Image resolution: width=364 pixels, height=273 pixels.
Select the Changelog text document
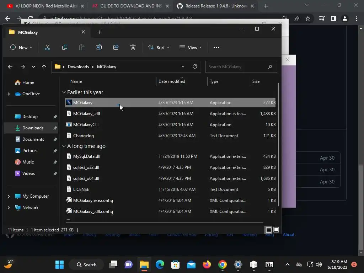tap(170, 136)
